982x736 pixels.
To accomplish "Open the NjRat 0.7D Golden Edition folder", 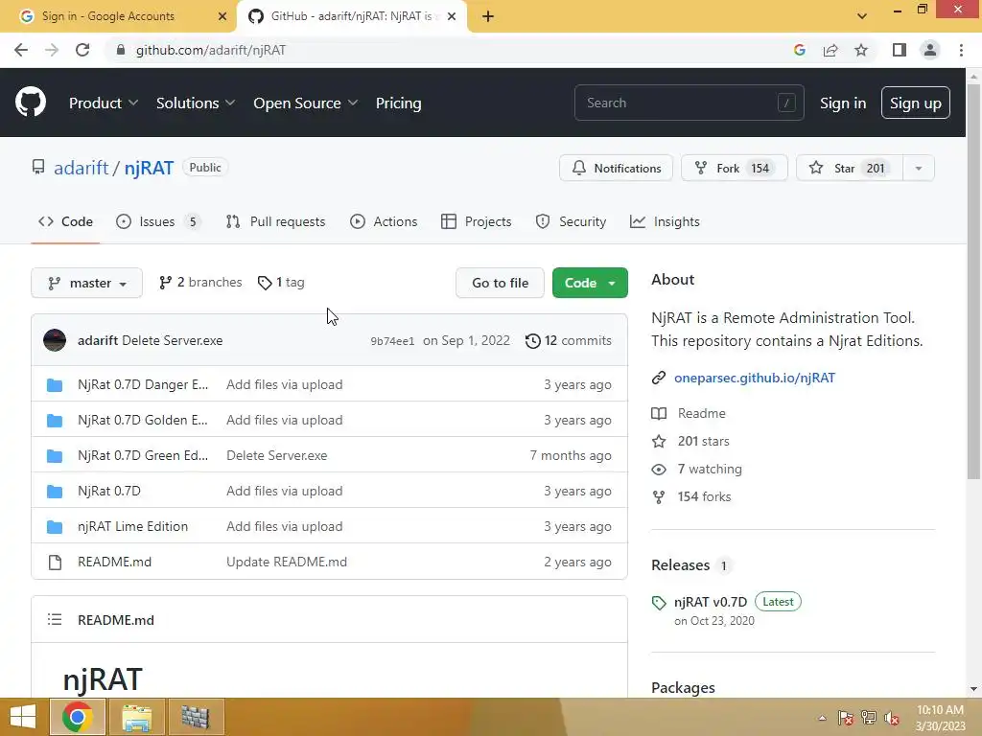I will tap(142, 420).
